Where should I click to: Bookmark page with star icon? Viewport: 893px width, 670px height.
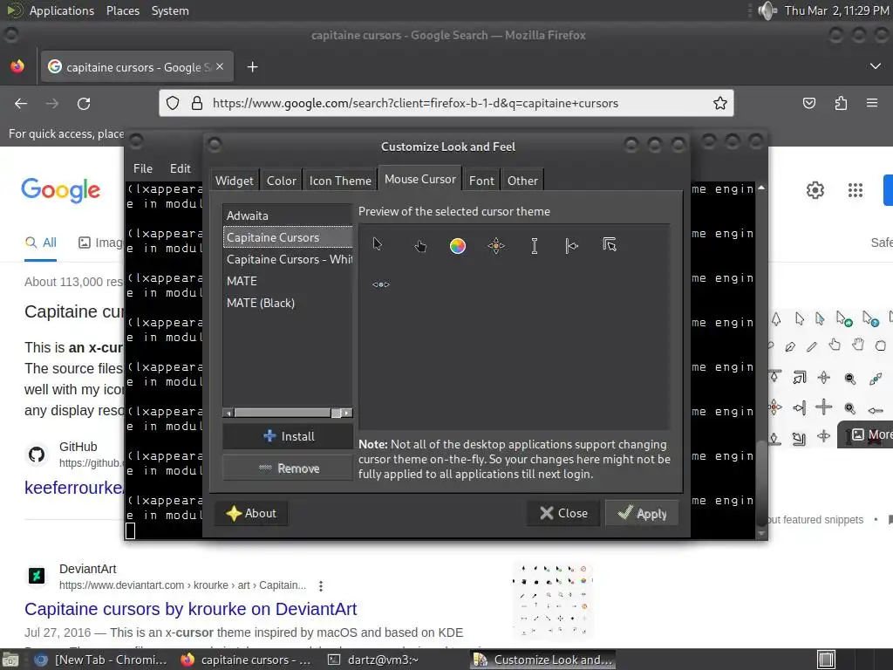pyautogui.click(x=719, y=103)
